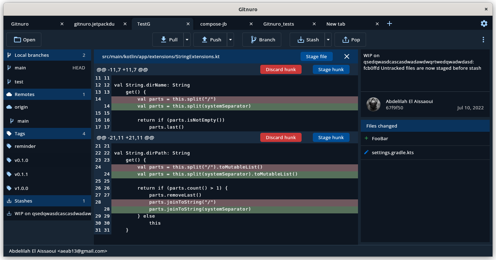The image size is (496, 260).
Task: Click the Open repository button
Action: pos(24,40)
